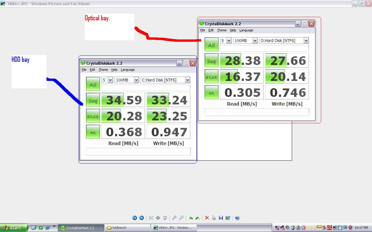
Task: Open Language menu in C: drive CrystalDiskMark
Action: [x=128, y=70]
